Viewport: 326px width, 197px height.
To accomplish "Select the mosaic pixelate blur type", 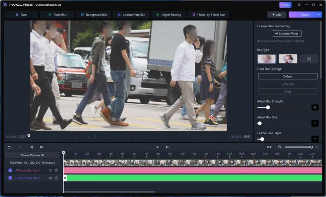I will point(288,59).
